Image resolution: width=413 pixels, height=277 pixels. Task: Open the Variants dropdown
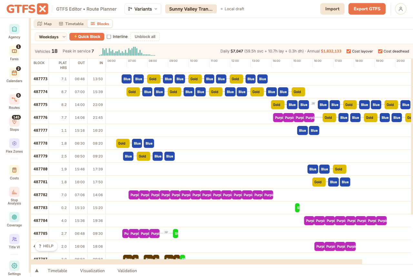(x=143, y=9)
